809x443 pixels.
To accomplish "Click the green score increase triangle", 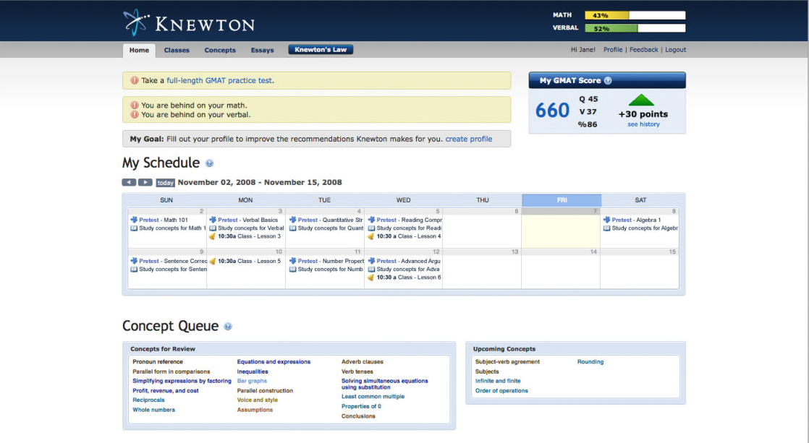I will pyautogui.click(x=641, y=100).
